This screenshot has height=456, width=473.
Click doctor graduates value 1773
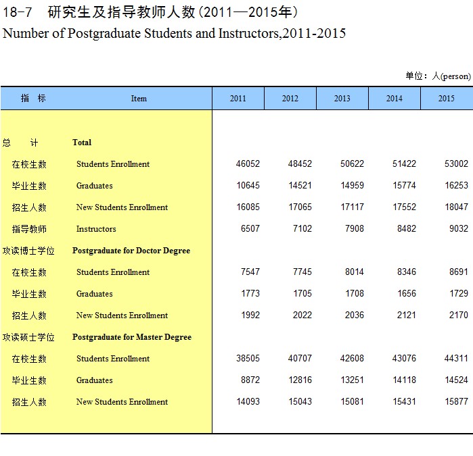pos(250,293)
